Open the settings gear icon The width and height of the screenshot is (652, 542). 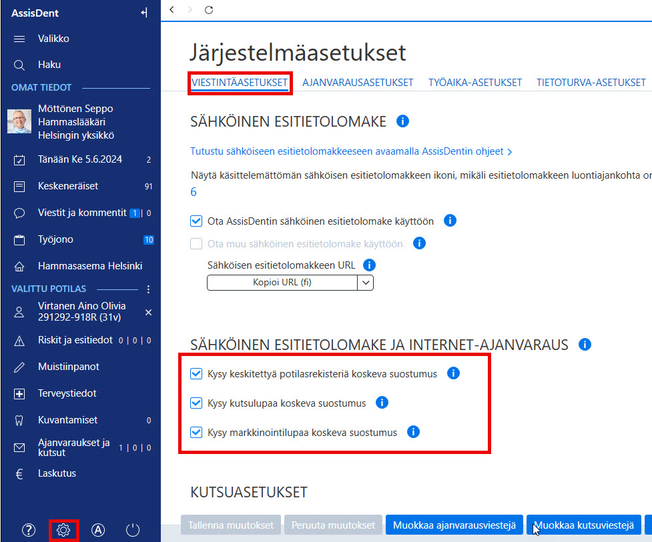pos(63,530)
